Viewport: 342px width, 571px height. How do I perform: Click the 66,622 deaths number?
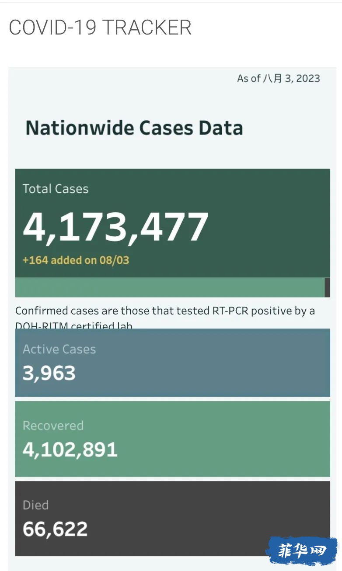tap(55, 529)
